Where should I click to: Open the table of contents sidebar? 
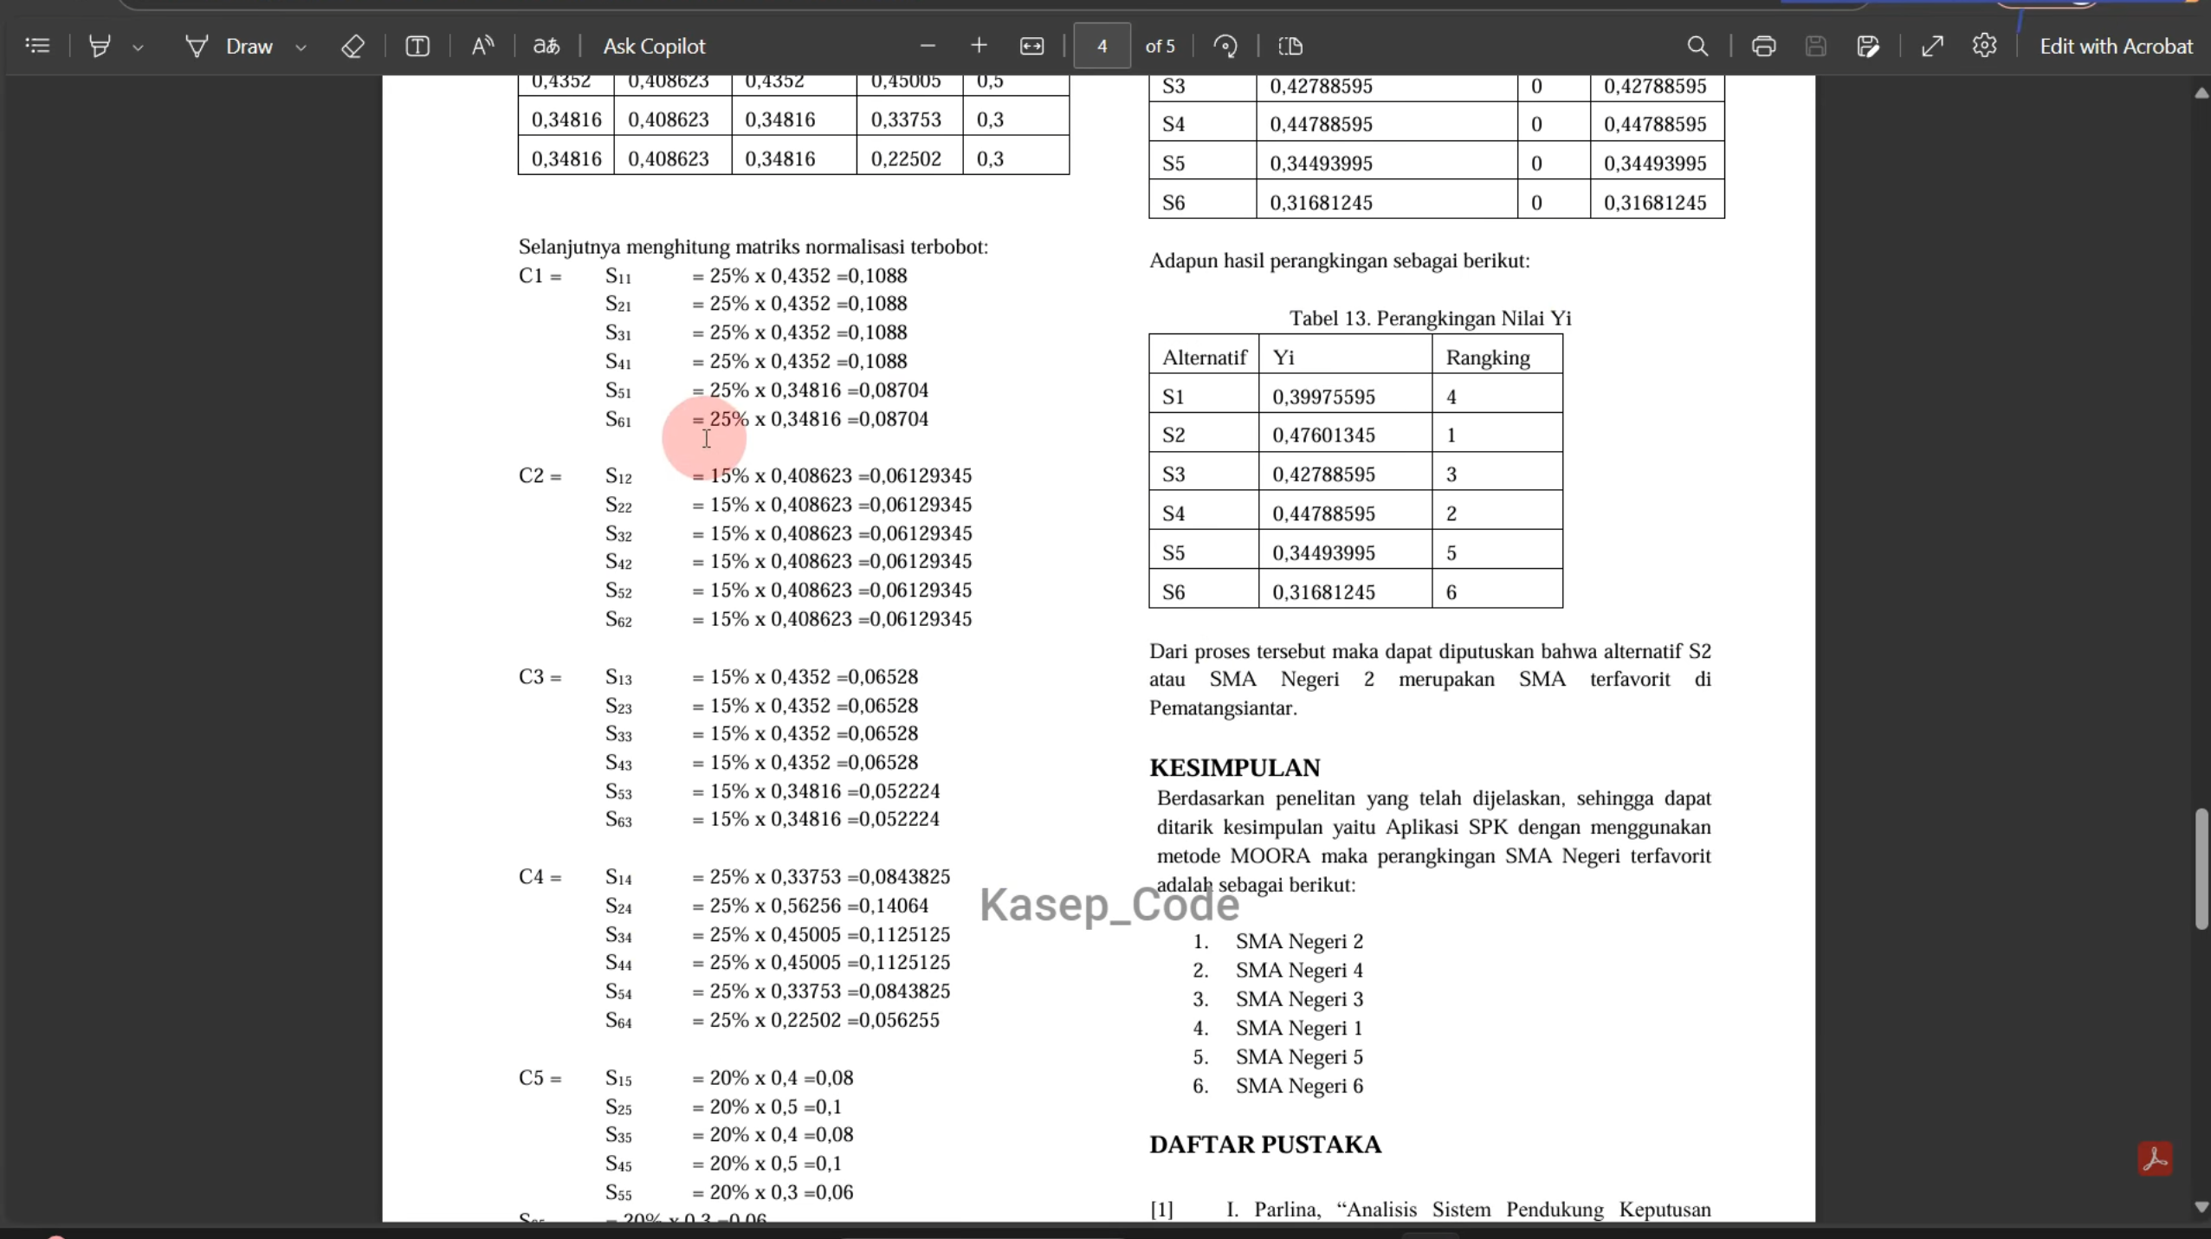pos(37,46)
